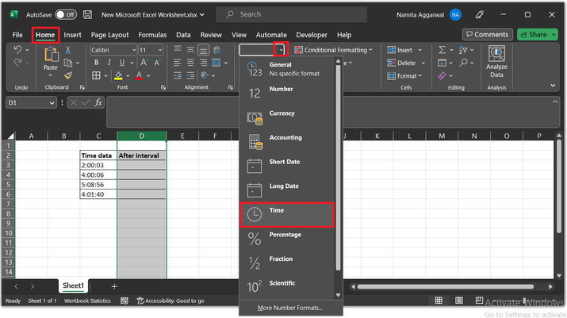Click the Borders grid icon
Viewport: 567px width, 318px height.
point(96,75)
